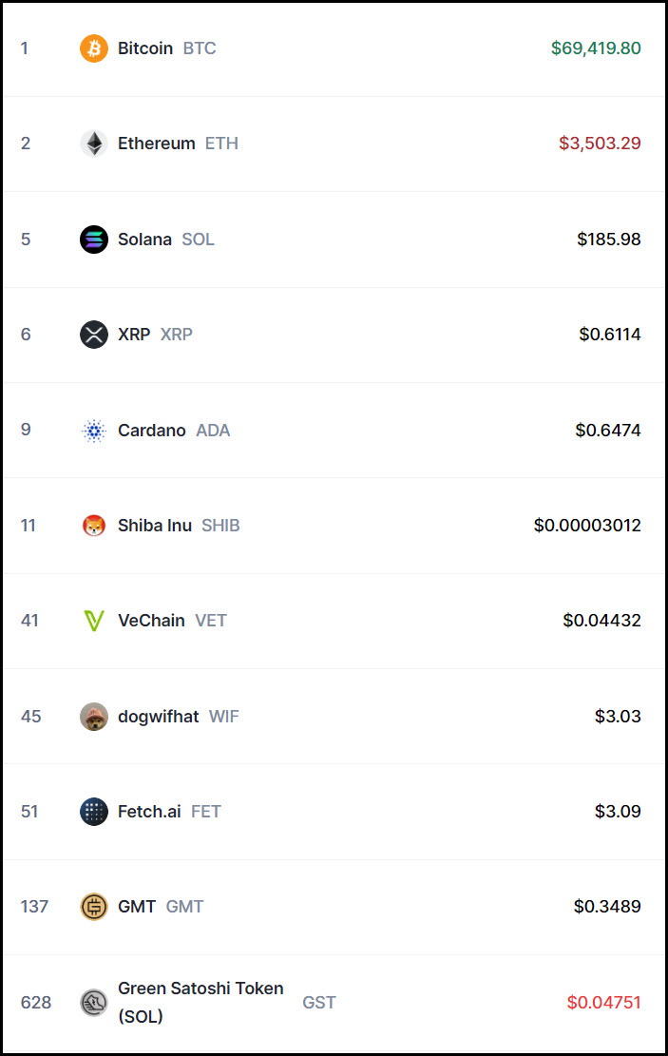The height and width of the screenshot is (1056, 668).
Task: Select the Solana coin icon
Action: point(94,240)
